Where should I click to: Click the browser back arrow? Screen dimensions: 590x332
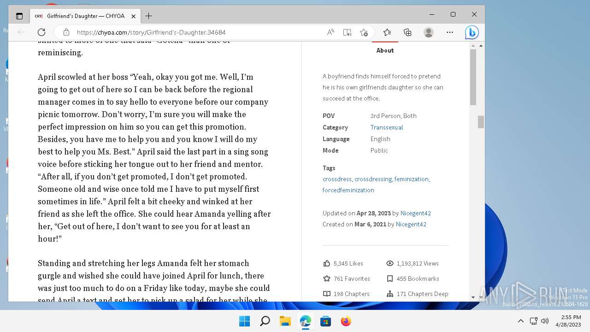point(21,32)
